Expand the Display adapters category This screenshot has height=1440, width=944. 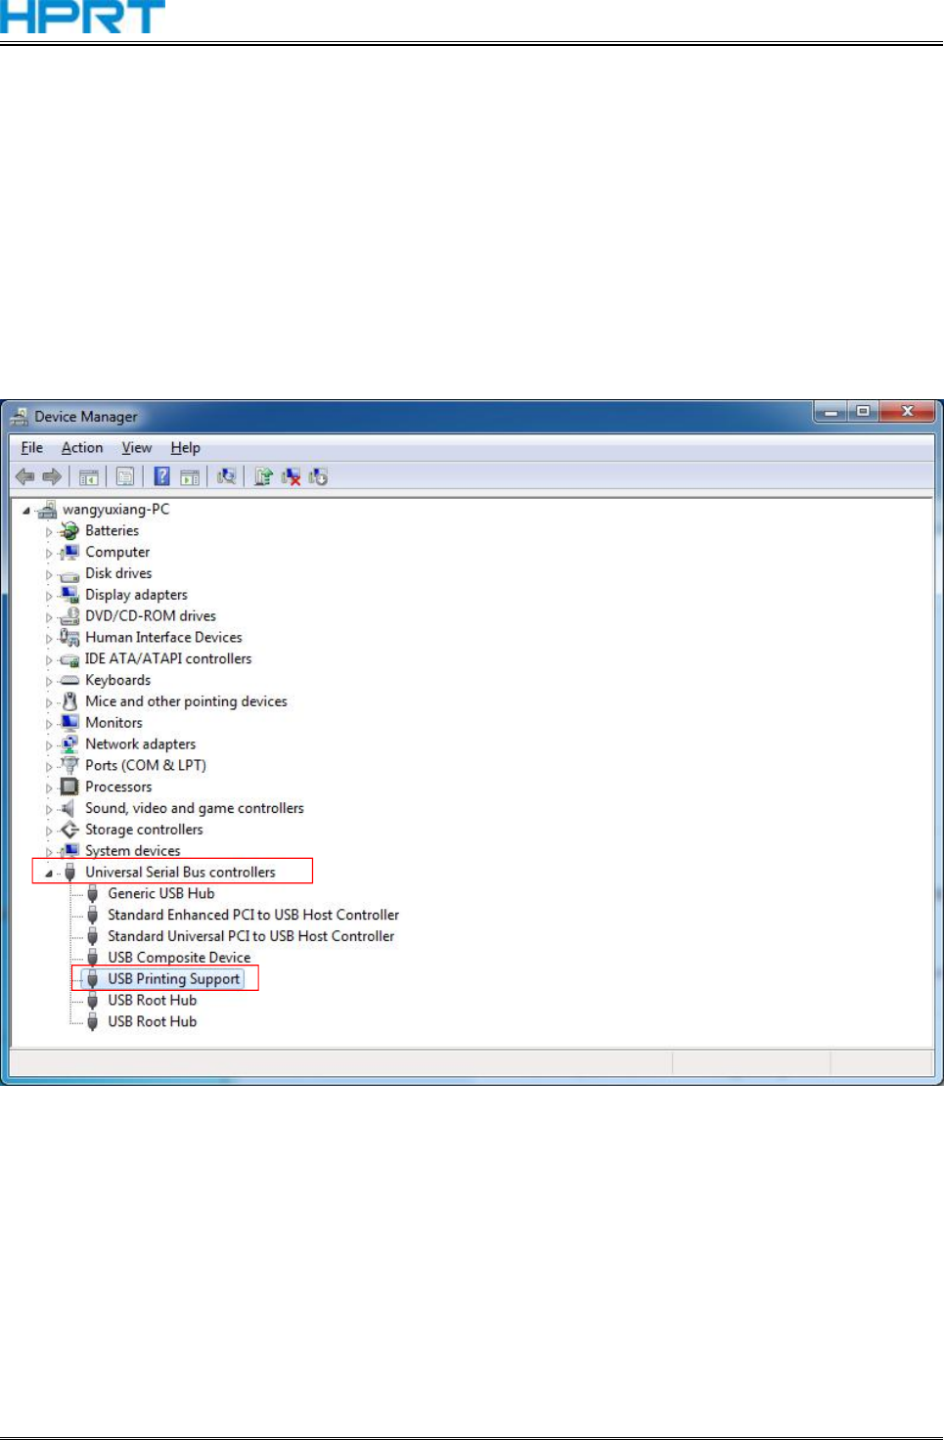(x=49, y=596)
